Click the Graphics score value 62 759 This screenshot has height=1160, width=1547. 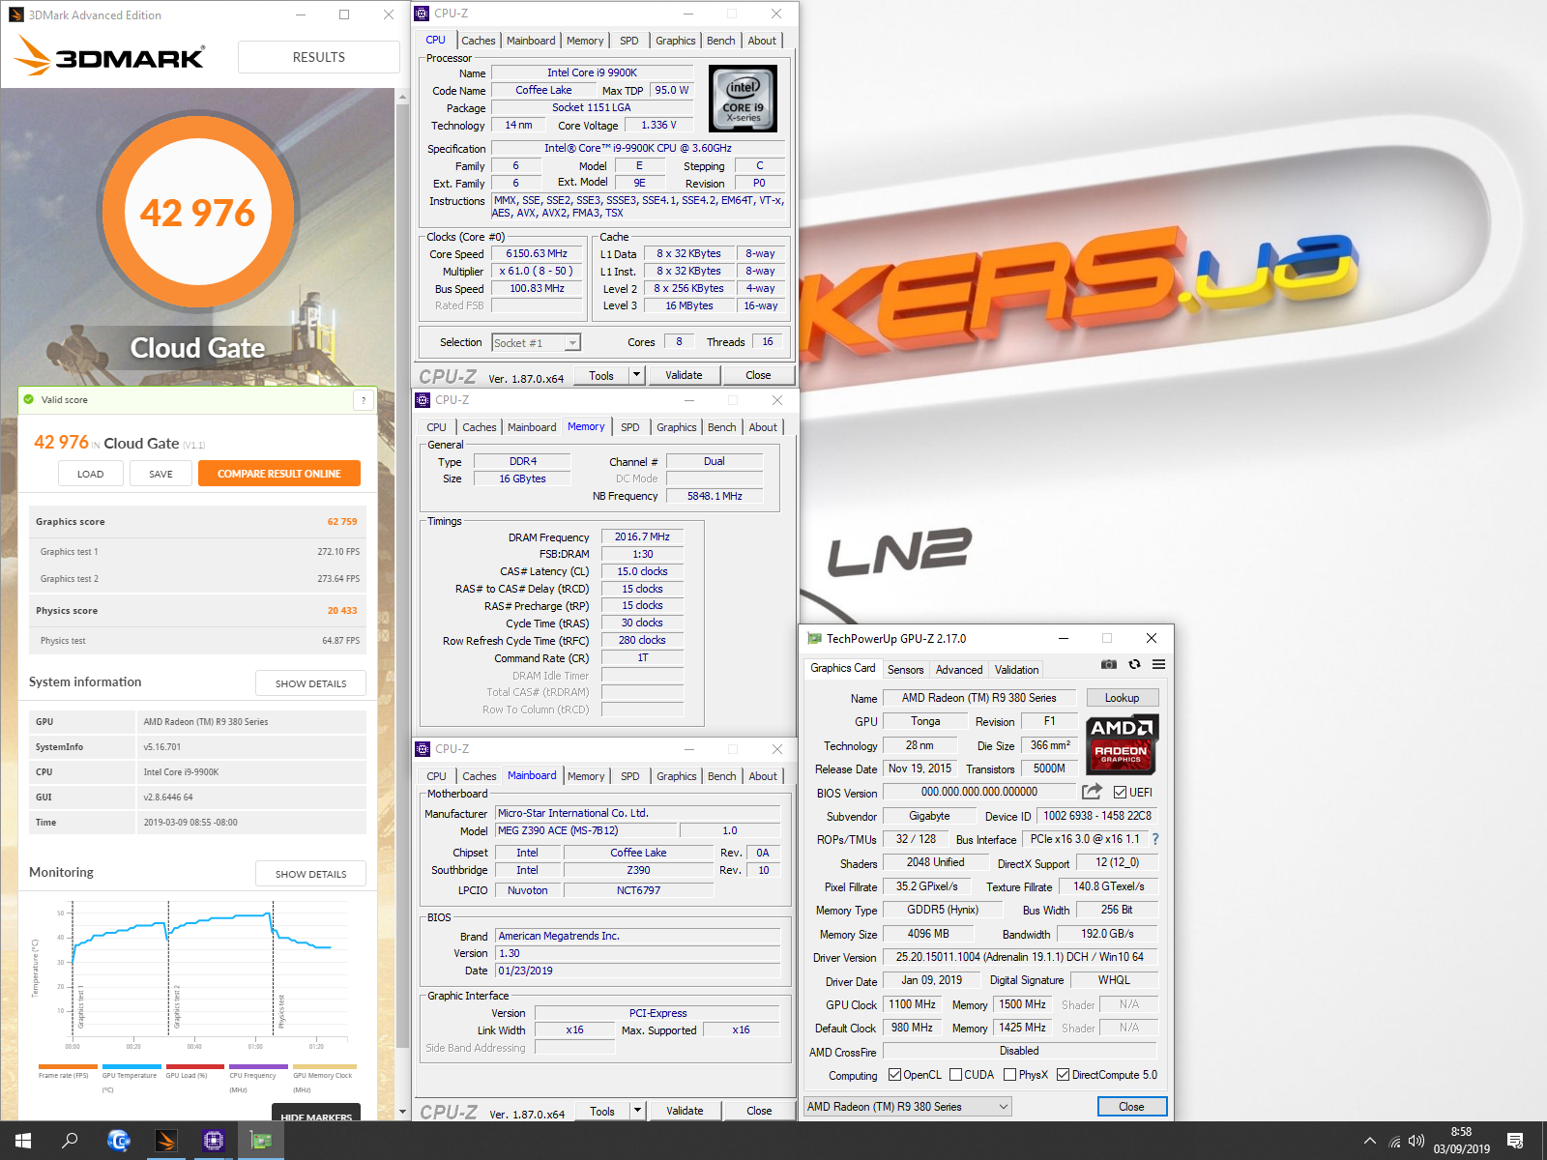pos(342,522)
